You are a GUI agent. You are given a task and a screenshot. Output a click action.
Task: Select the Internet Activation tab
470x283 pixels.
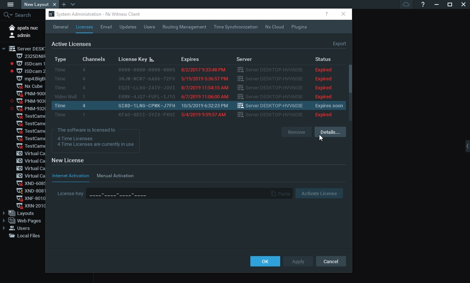tap(71, 176)
